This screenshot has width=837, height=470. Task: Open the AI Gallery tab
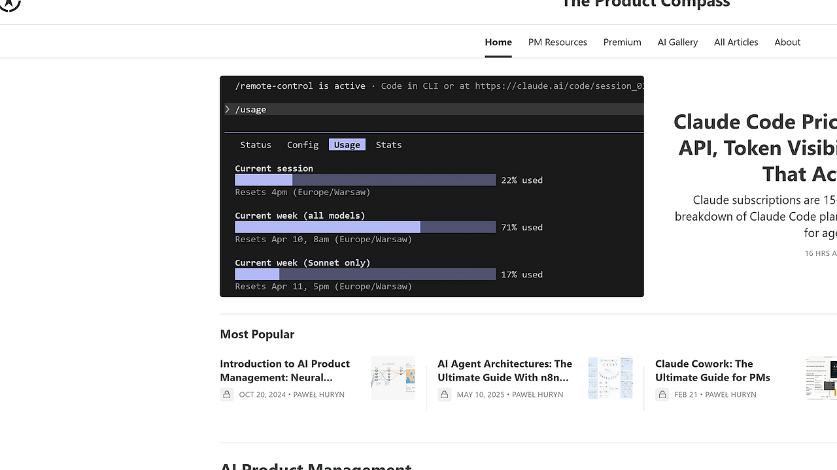[x=677, y=42]
